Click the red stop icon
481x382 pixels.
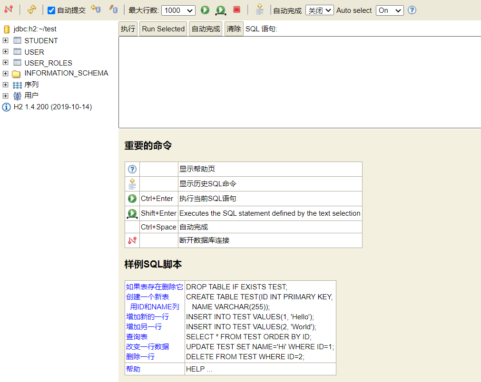click(x=236, y=10)
